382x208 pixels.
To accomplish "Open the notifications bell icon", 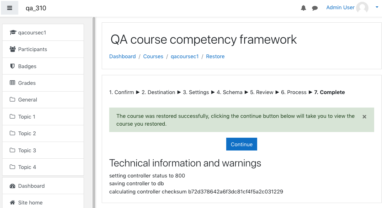I will click(303, 8).
